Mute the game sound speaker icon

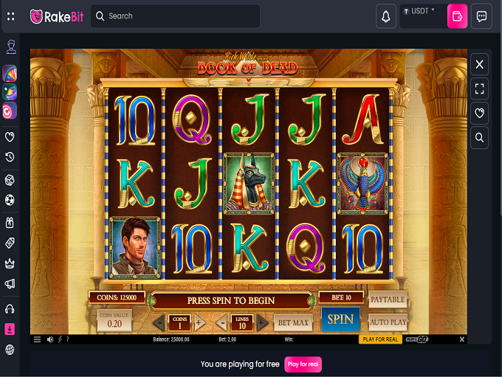point(50,339)
